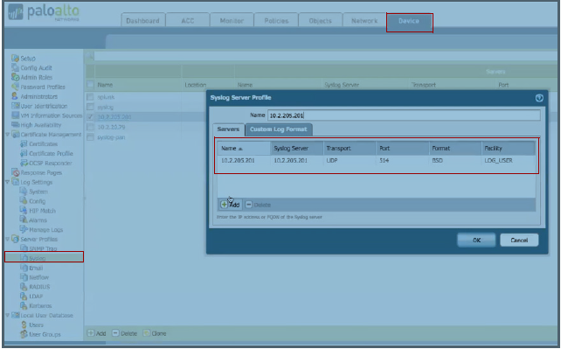Viewport: 561px width, 349px height.
Task: Click the System log settings icon
Action: click(24, 192)
